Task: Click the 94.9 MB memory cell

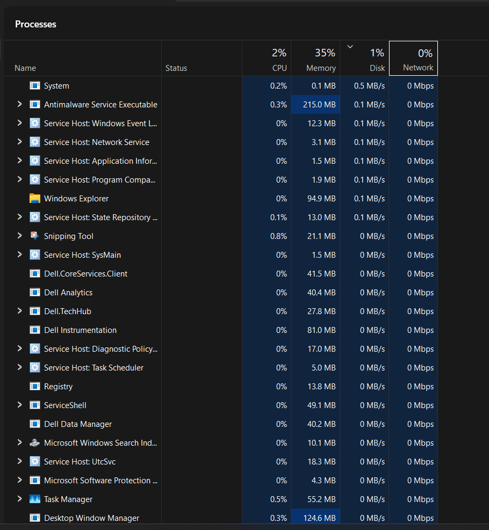Action: (315, 198)
